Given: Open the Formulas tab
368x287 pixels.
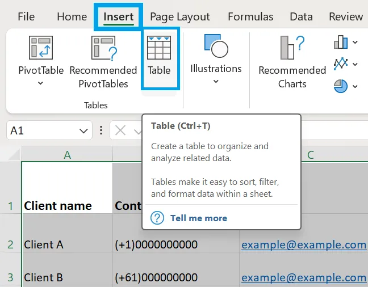Looking at the screenshot, I should (x=250, y=16).
